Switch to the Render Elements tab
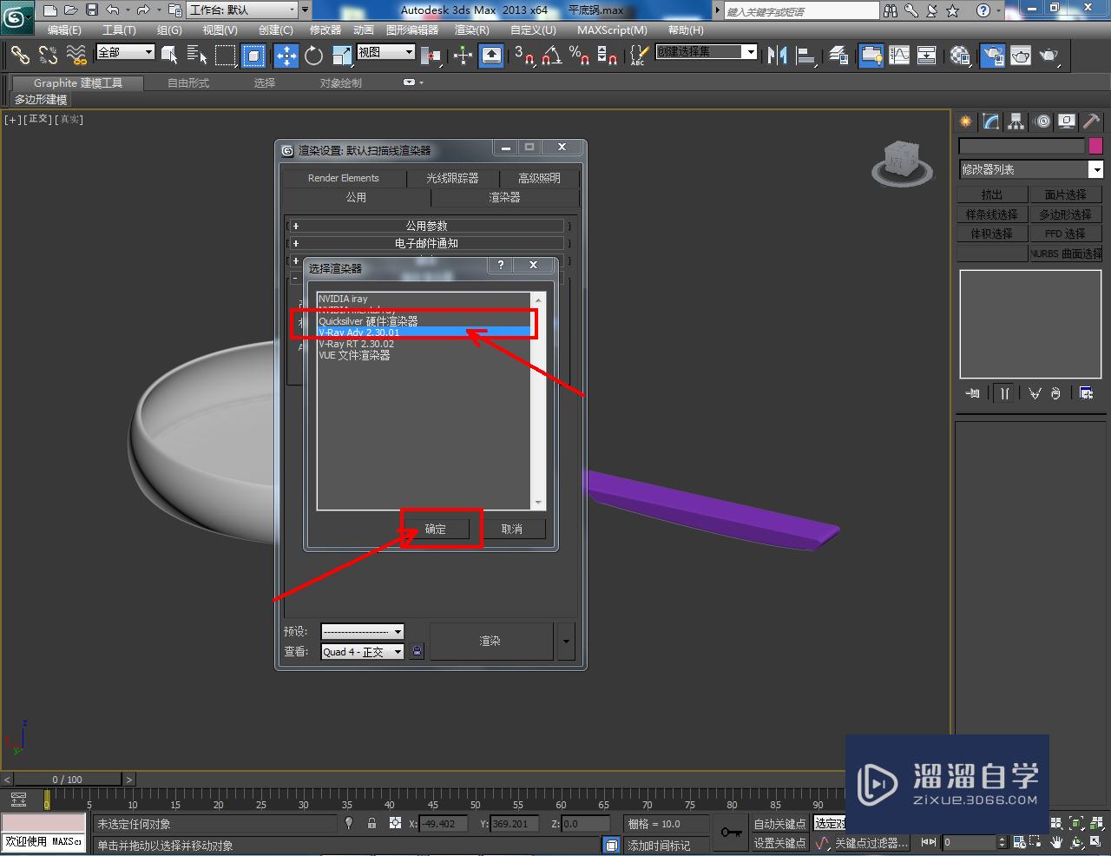 click(344, 178)
